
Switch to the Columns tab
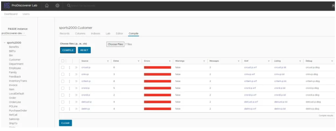pyautogui.click(x=80, y=34)
